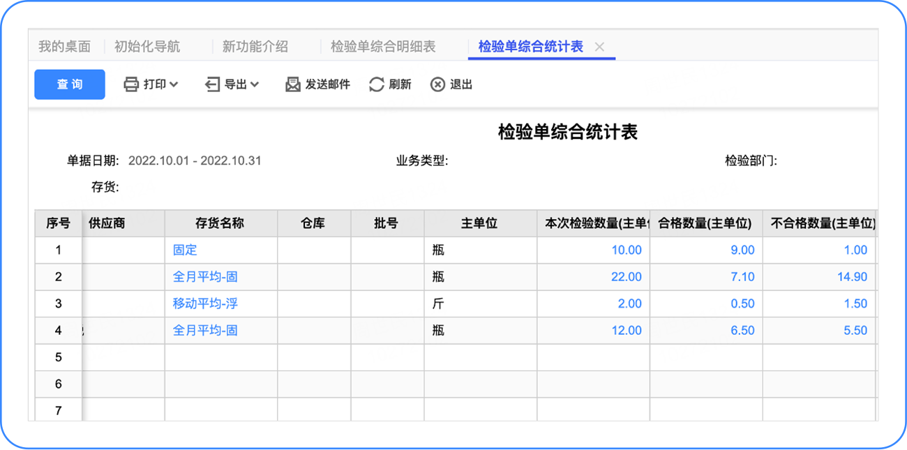Expand the 导出 dropdown chevron

(255, 84)
